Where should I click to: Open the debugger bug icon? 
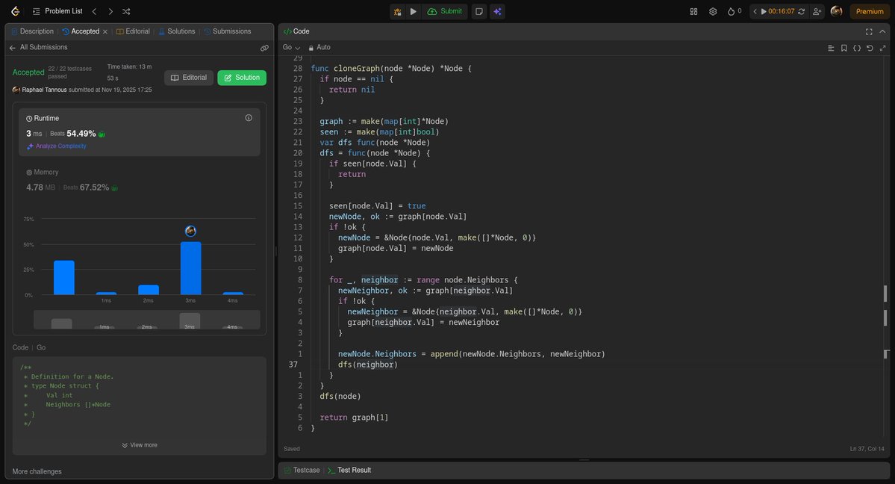(397, 11)
